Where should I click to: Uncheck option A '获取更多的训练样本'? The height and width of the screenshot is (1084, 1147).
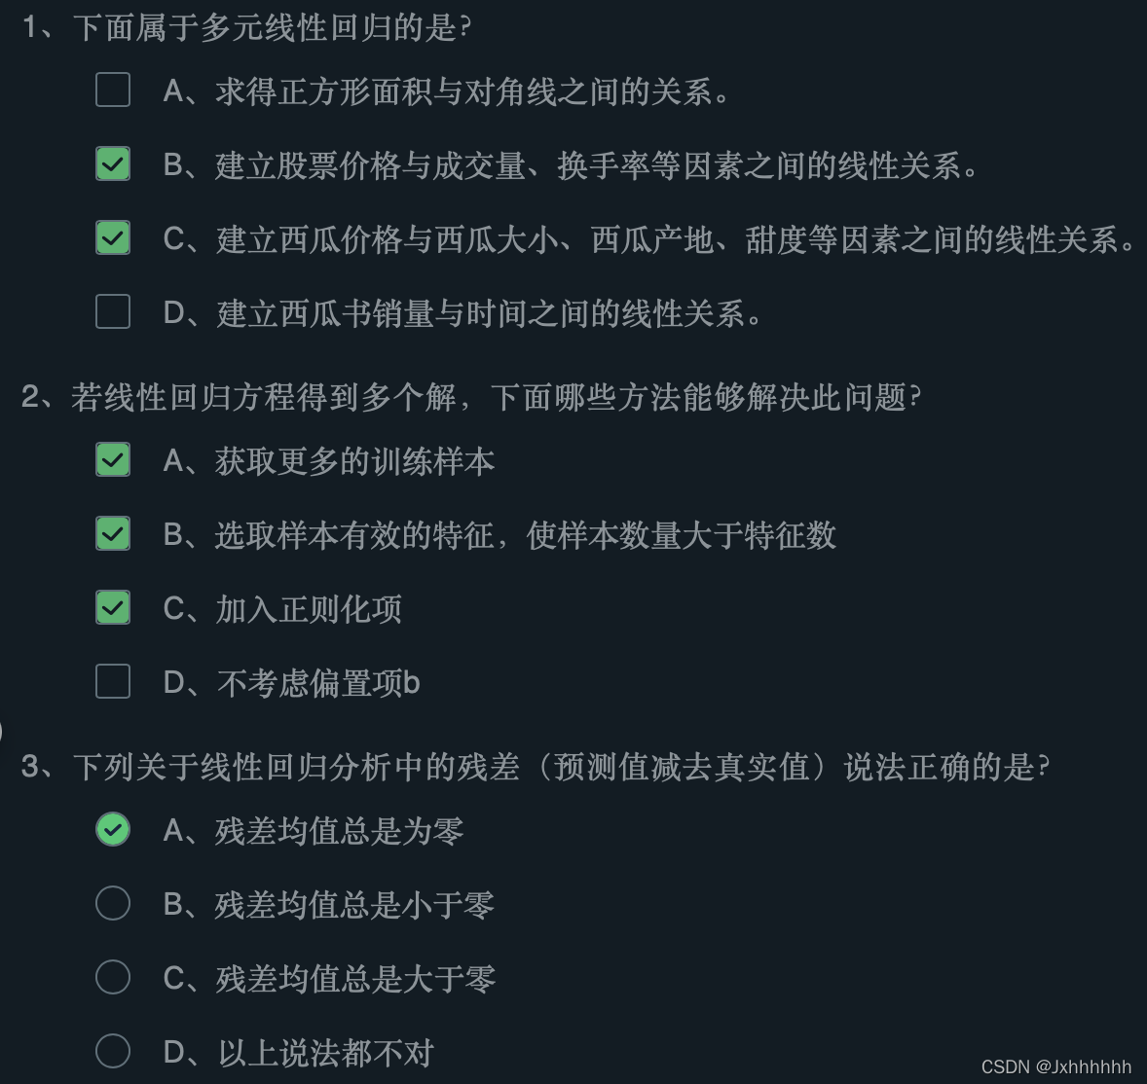112,460
